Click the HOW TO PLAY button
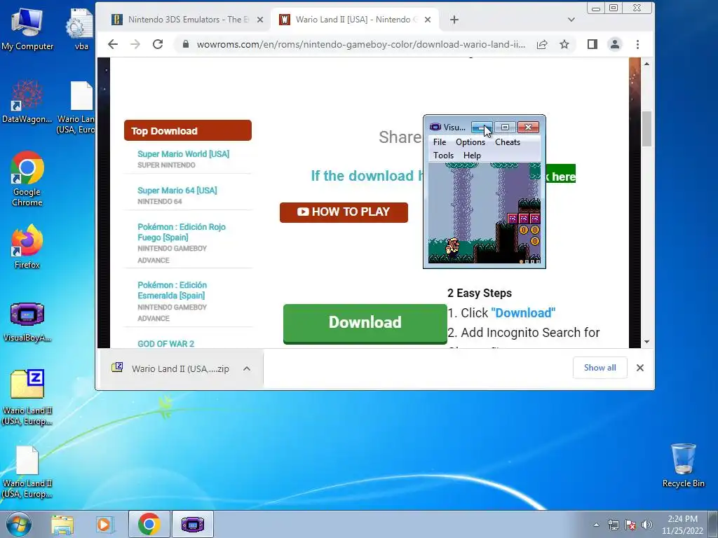 click(344, 212)
